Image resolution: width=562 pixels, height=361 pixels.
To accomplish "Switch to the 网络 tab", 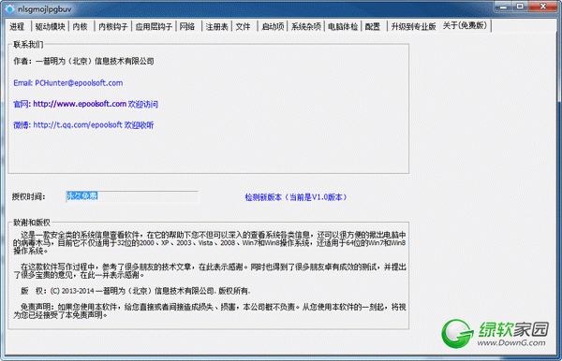I will click(187, 26).
